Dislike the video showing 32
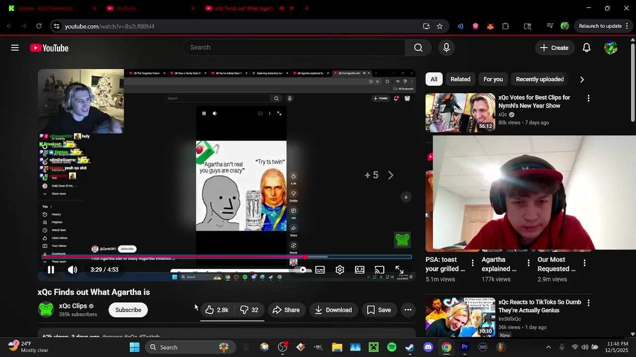 [249, 310]
